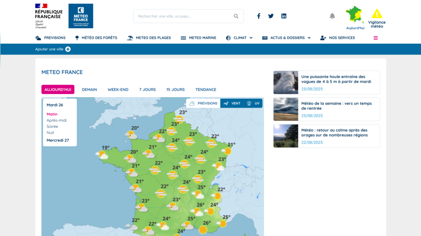
Task: Expand the Climat dropdown menu
Action: [x=239, y=38]
